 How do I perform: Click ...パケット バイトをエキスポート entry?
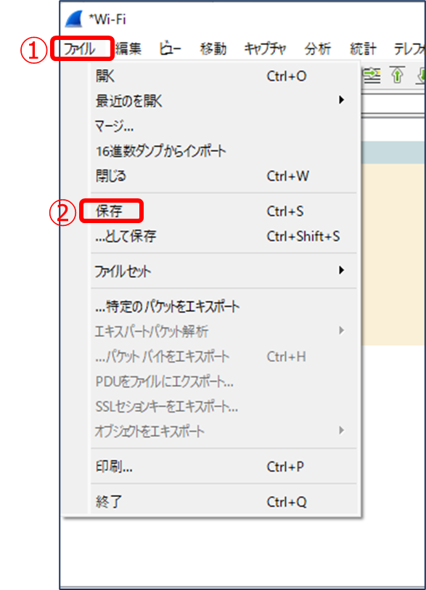coord(224,356)
